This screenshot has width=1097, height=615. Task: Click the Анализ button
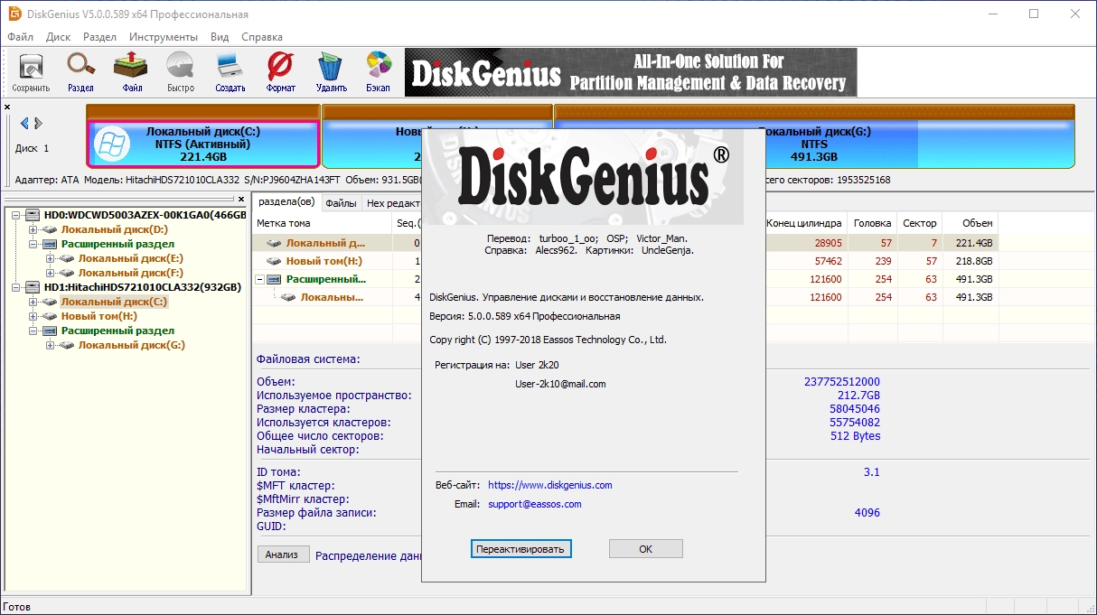[x=282, y=554]
